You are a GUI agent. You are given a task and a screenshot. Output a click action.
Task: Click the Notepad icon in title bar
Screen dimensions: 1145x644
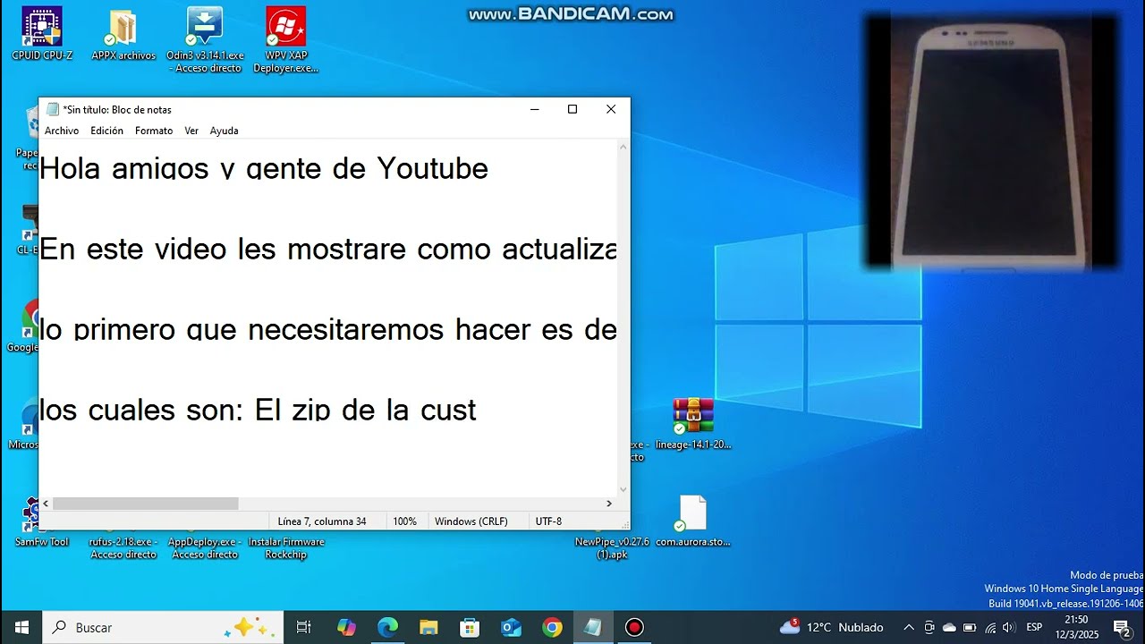pos(53,109)
